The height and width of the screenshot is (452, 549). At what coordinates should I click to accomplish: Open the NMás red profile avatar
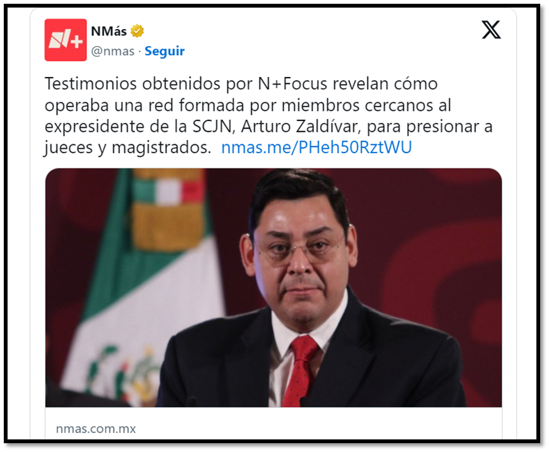pos(66,40)
